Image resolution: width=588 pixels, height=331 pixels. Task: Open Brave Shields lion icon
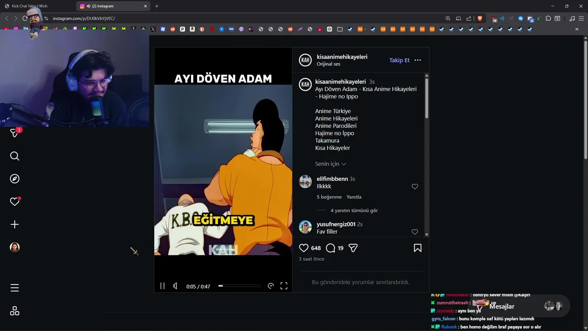click(x=480, y=18)
